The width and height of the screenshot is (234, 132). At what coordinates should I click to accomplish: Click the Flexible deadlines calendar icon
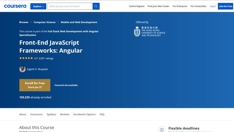pos(162,130)
